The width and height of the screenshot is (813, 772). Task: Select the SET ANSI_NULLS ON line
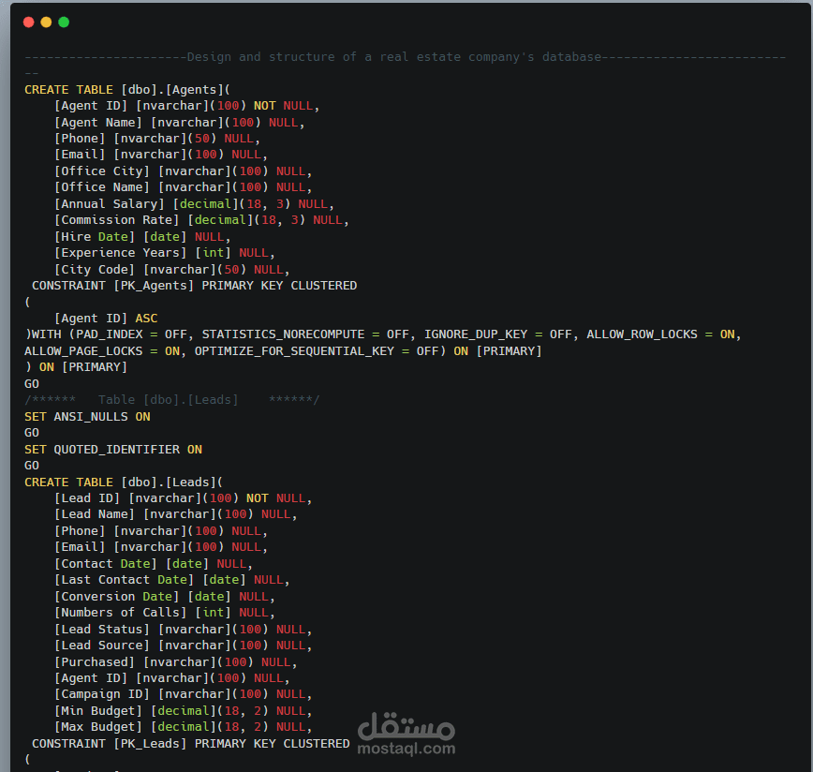click(x=87, y=417)
